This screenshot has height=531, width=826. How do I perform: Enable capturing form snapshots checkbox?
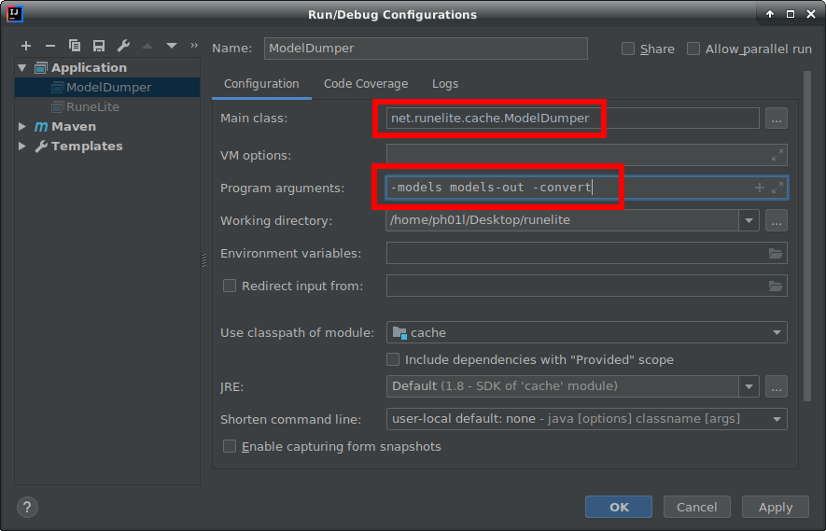pyautogui.click(x=230, y=446)
